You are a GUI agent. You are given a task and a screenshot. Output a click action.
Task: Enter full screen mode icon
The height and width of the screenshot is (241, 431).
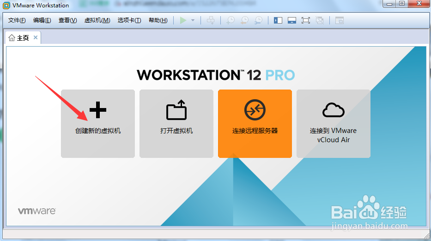tap(306, 20)
